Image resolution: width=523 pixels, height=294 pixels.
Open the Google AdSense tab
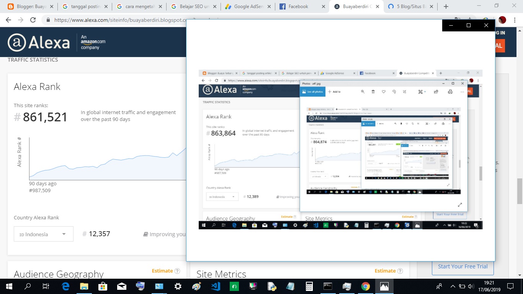pyautogui.click(x=248, y=7)
